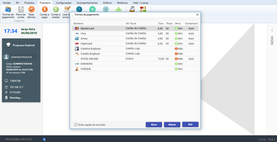Open the Vendas ribbon tab
Screen dimensions: 277x142
click(7, 3)
